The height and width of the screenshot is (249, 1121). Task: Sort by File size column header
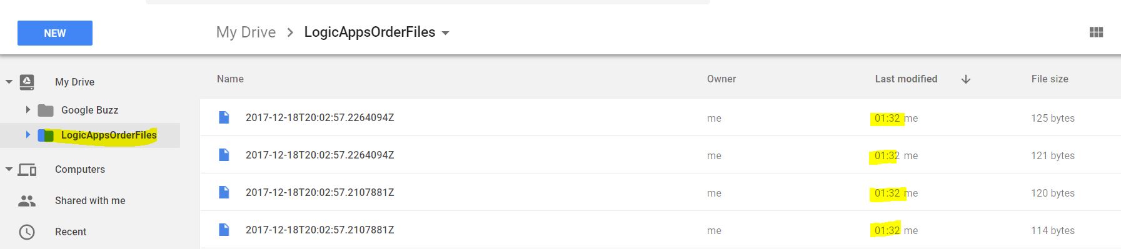coord(1050,79)
